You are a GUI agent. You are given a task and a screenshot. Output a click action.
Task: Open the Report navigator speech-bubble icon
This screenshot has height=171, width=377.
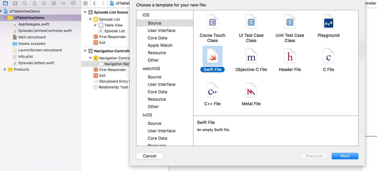click(73, 3)
